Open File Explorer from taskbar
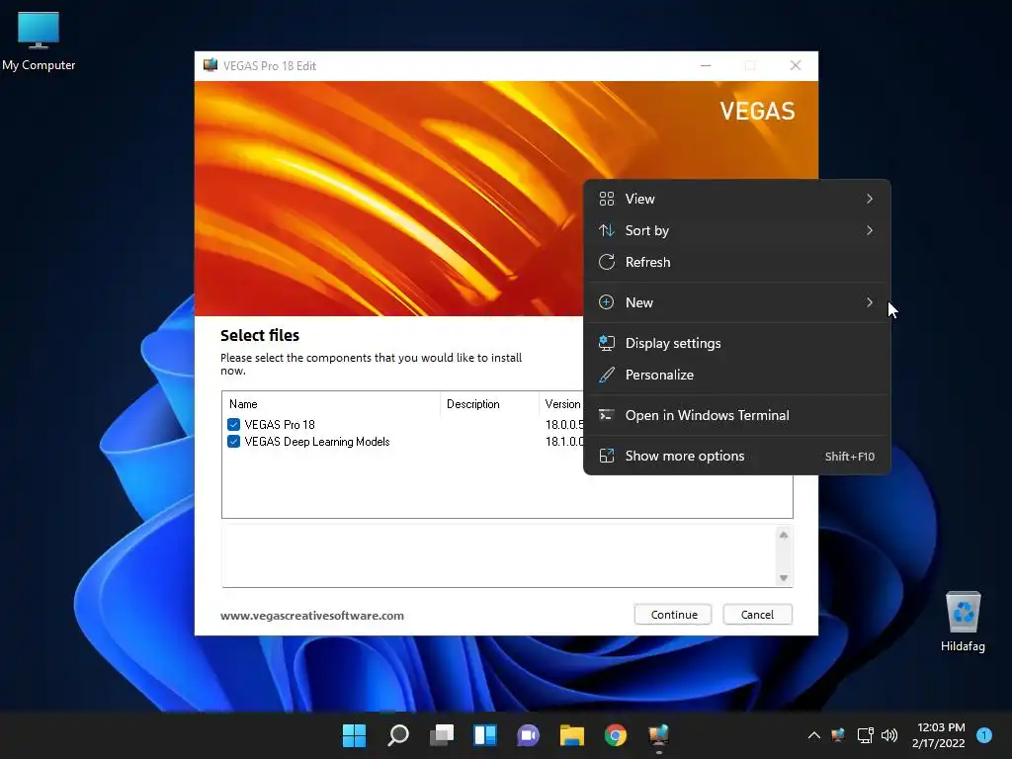Viewport: 1012px width, 759px height. click(572, 735)
